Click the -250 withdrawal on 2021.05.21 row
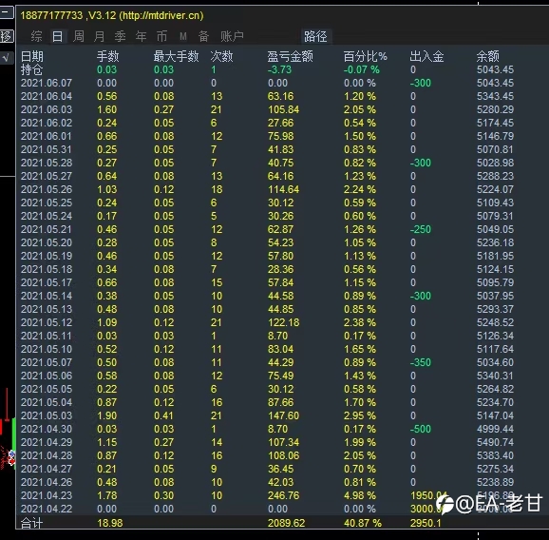This screenshot has width=549, height=540. [421, 229]
